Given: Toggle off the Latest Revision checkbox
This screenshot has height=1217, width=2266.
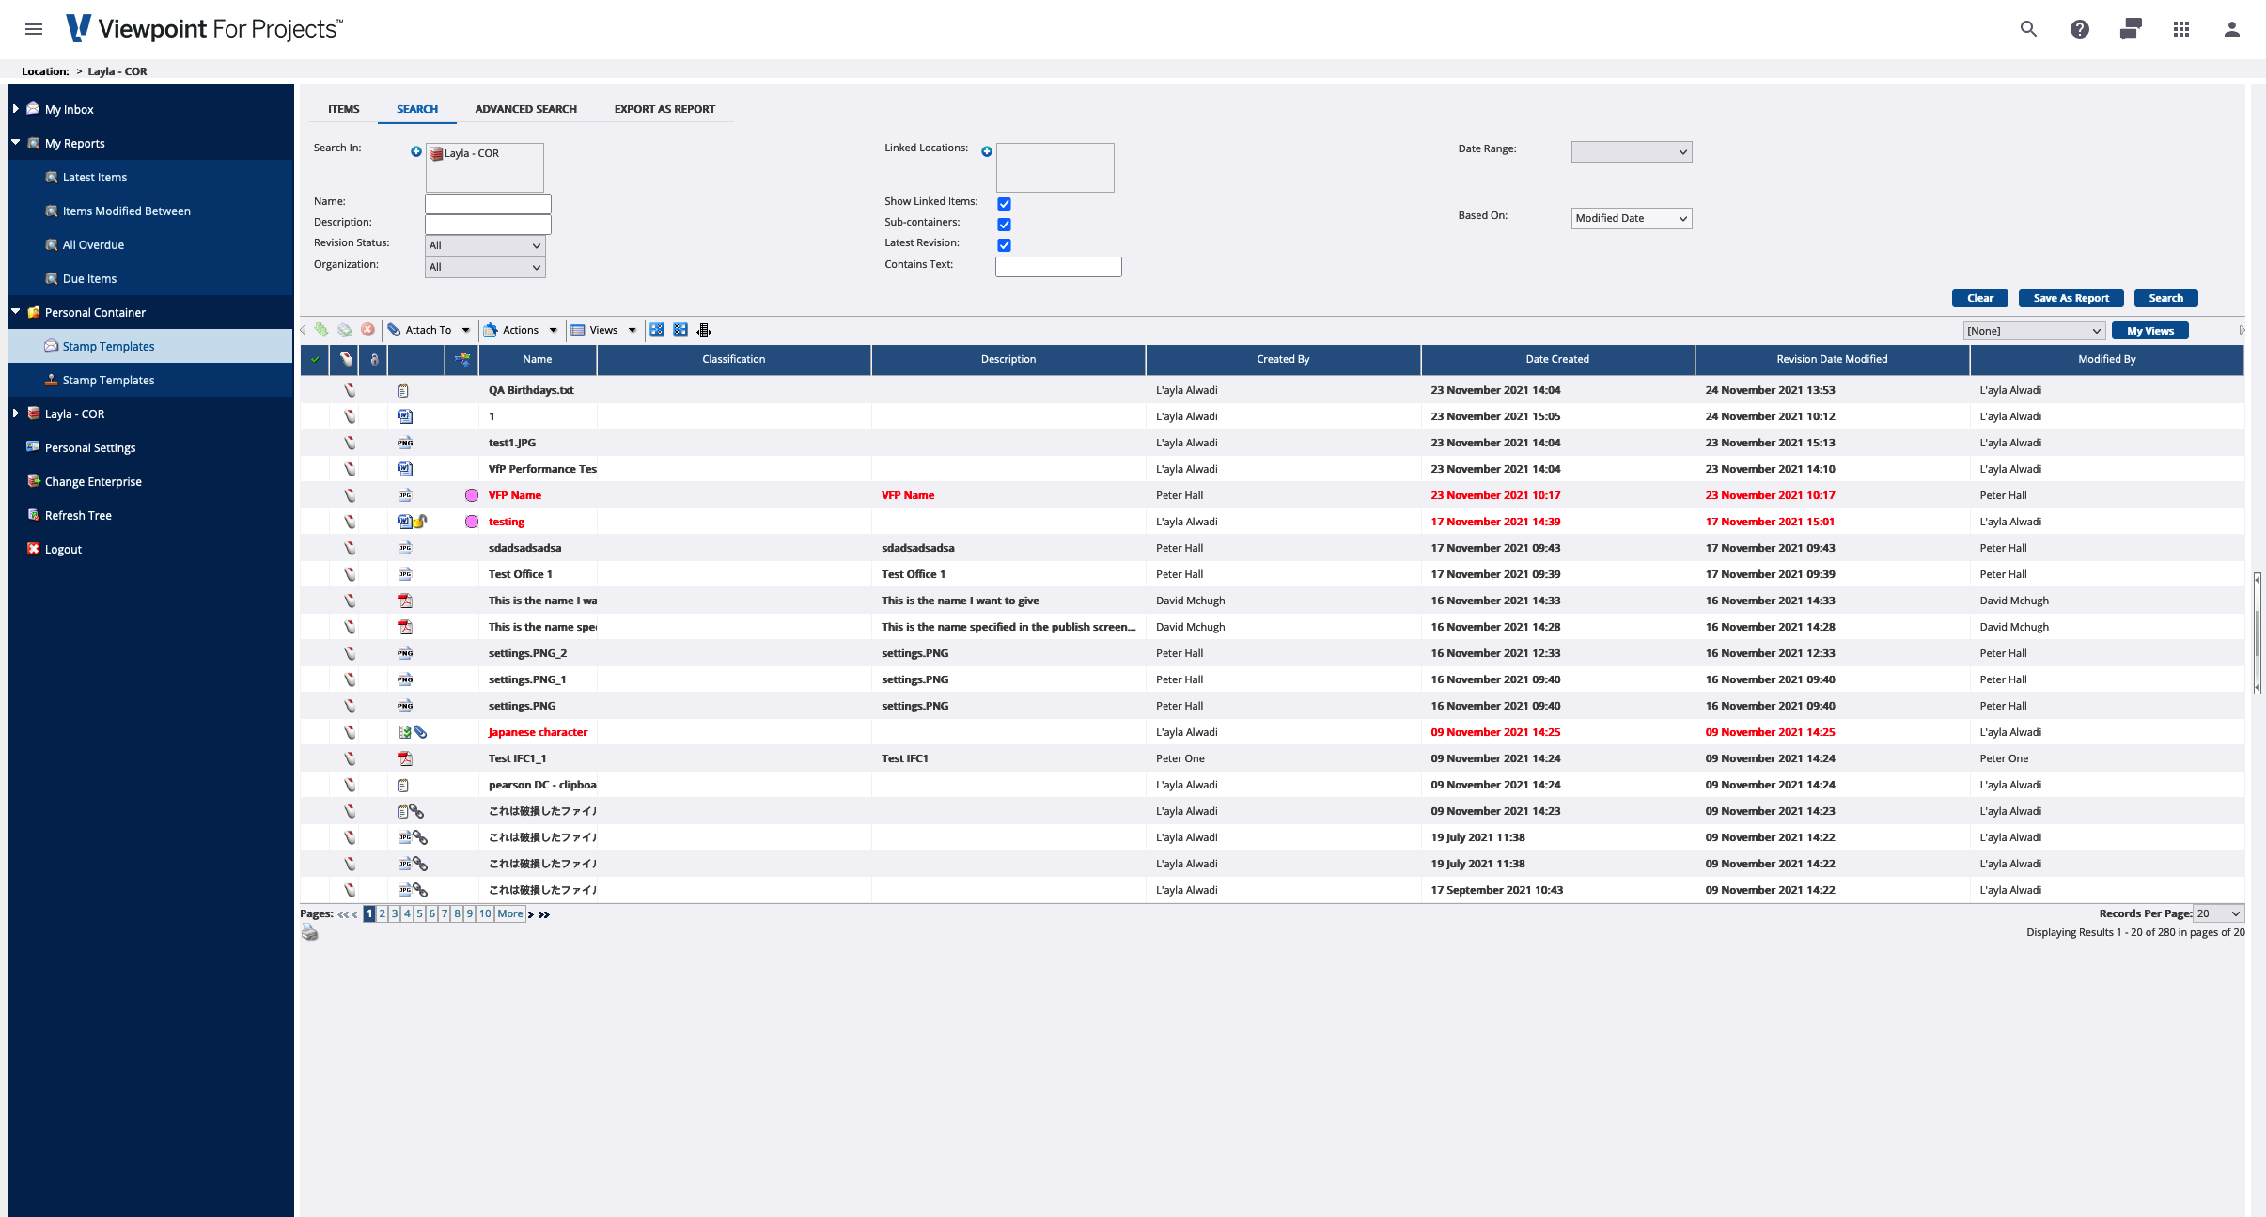Looking at the screenshot, I should tap(1004, 244).
